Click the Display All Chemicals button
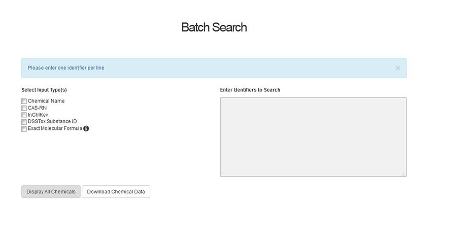 51,192
